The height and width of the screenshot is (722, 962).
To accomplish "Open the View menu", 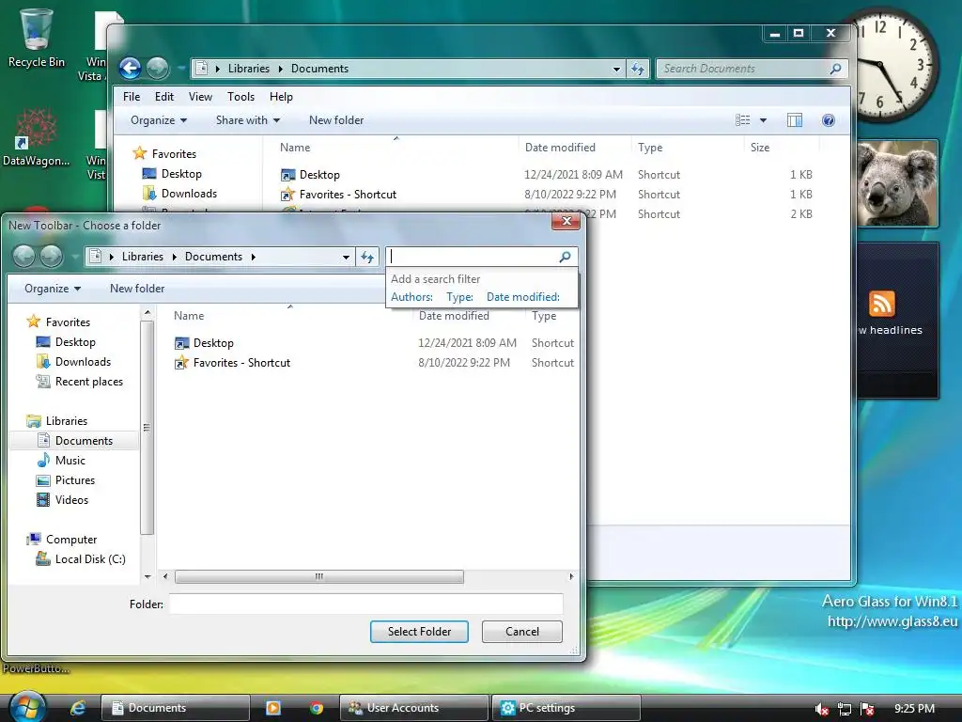I will coord(200,97).
